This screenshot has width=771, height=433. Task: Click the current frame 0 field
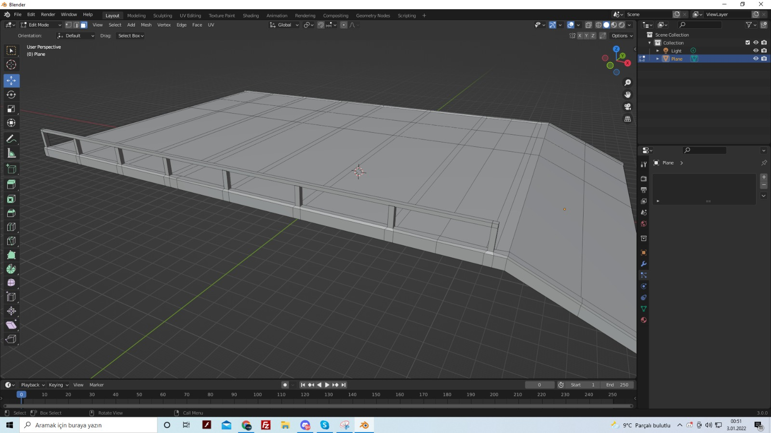pyautogui.click(x=540, y=385)
